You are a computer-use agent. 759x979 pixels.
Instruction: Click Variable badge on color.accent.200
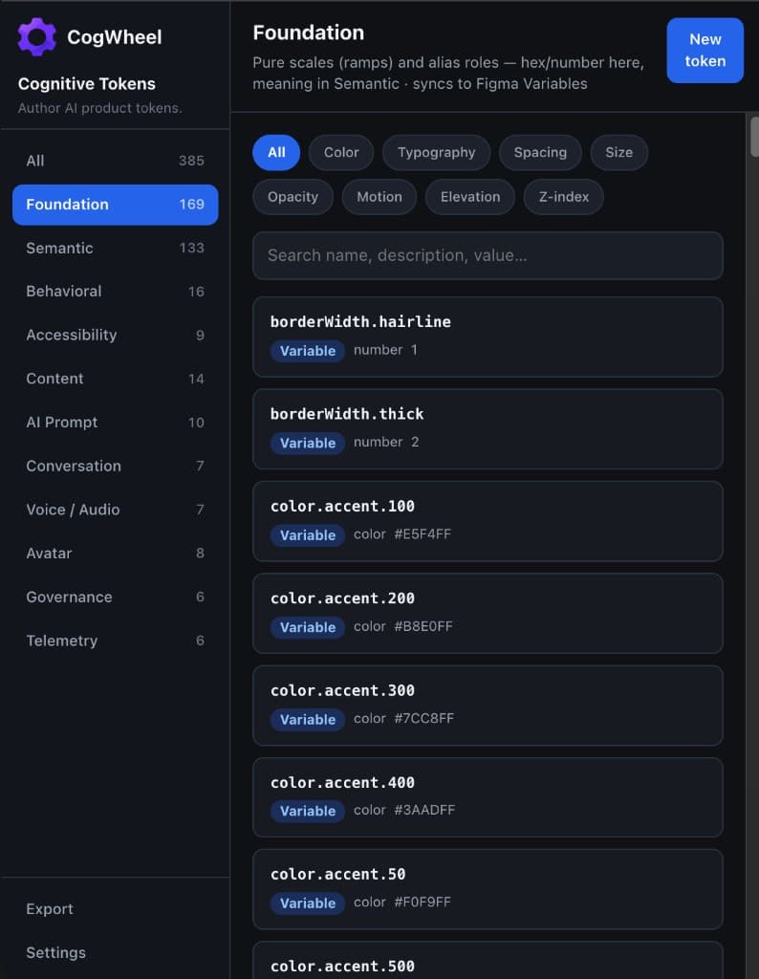[x=308, y=627]
